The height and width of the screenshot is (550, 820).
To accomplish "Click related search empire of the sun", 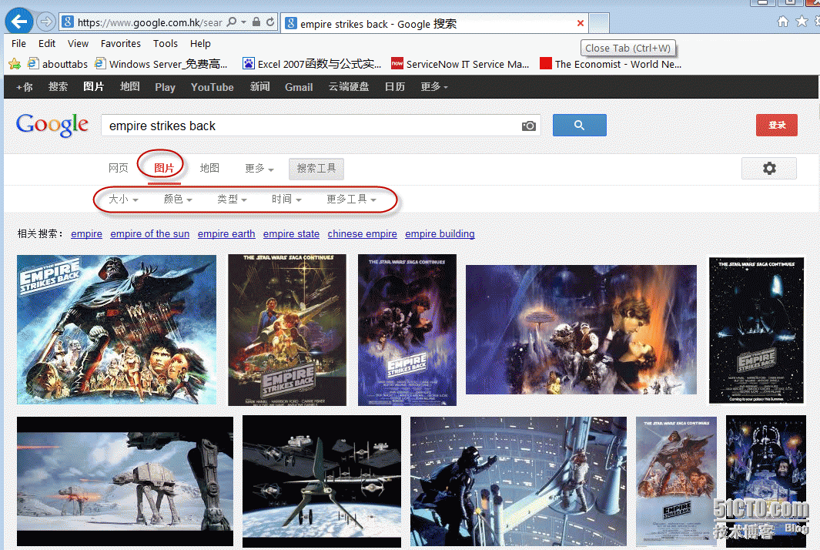I will (x=149, y=234).
